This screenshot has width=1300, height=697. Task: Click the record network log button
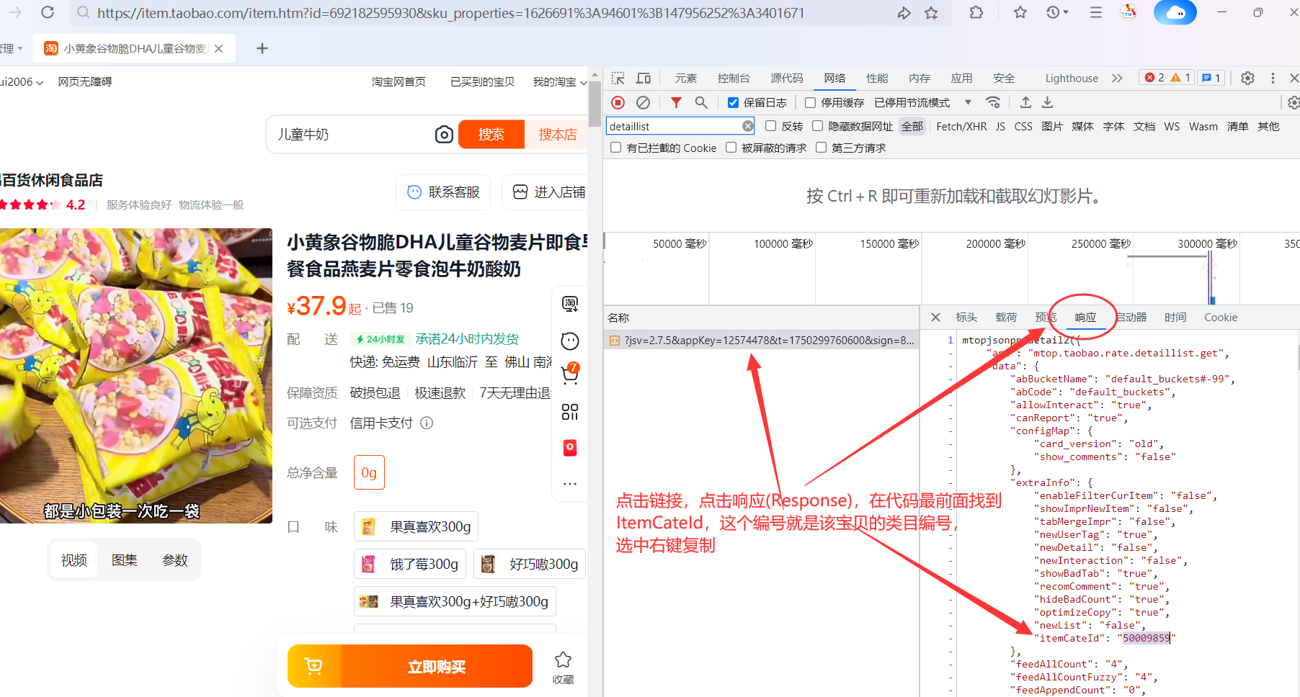tap(618, 103)
